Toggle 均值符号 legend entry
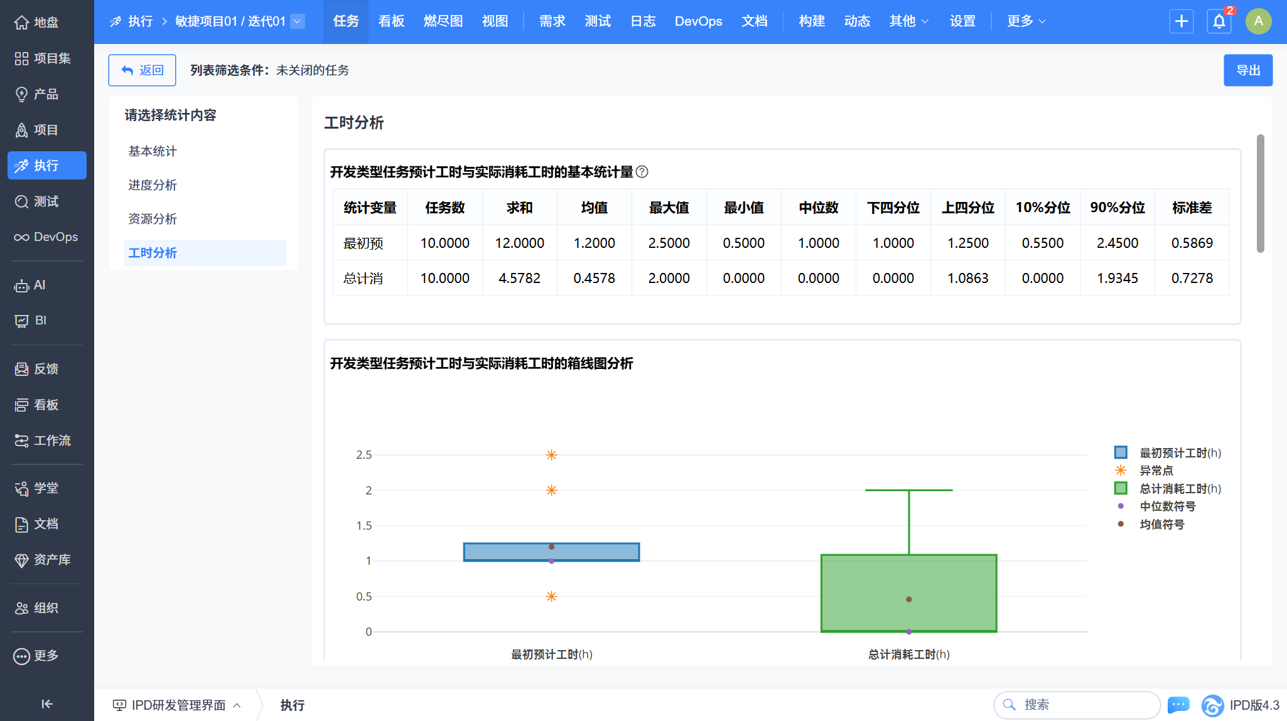This screenshot has width=1287, height=721. coord(1161,525)
